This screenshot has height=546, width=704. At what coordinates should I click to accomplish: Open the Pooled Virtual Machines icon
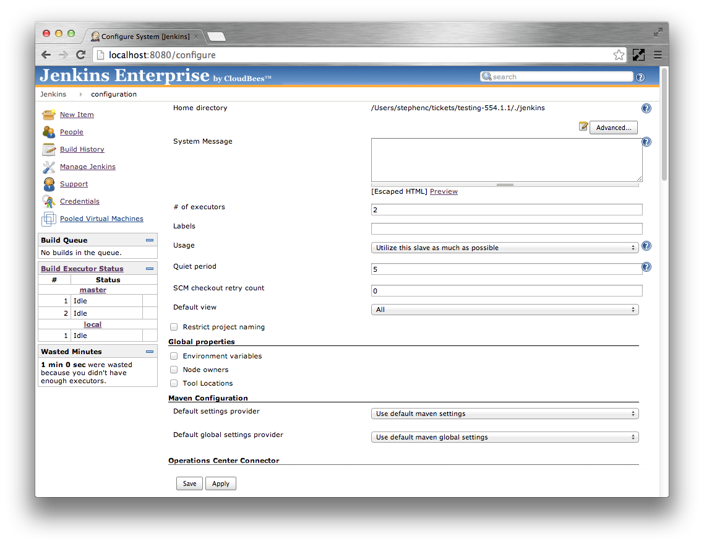coord(48,219)
